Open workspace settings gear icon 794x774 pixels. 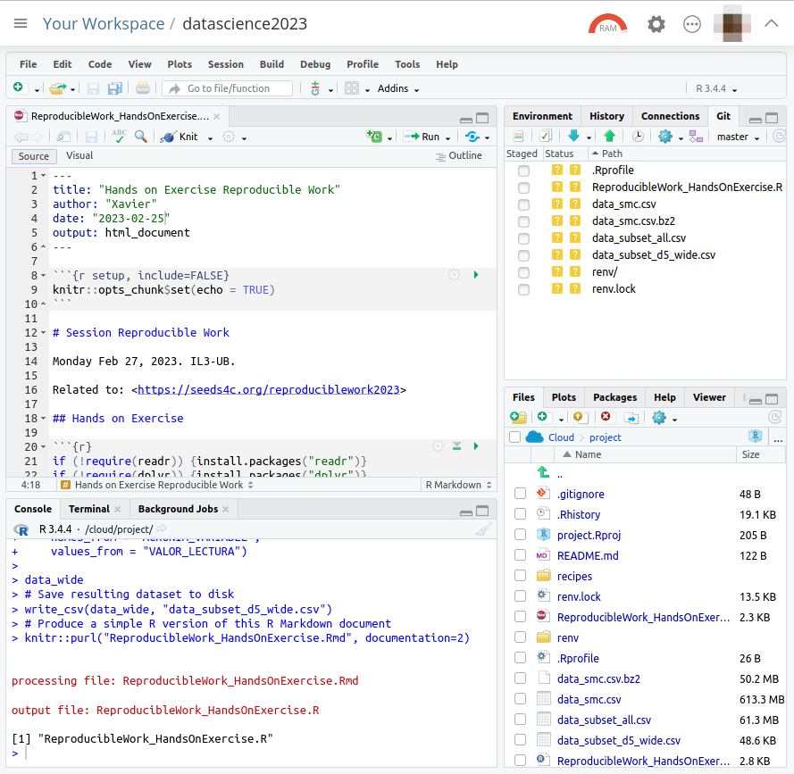pyautogui.click(x=656, y=24)
